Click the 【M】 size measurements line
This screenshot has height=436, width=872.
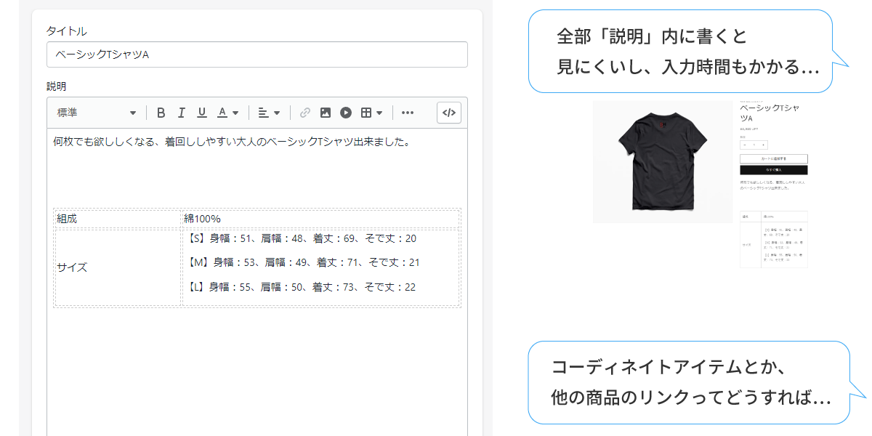[301, 262]
